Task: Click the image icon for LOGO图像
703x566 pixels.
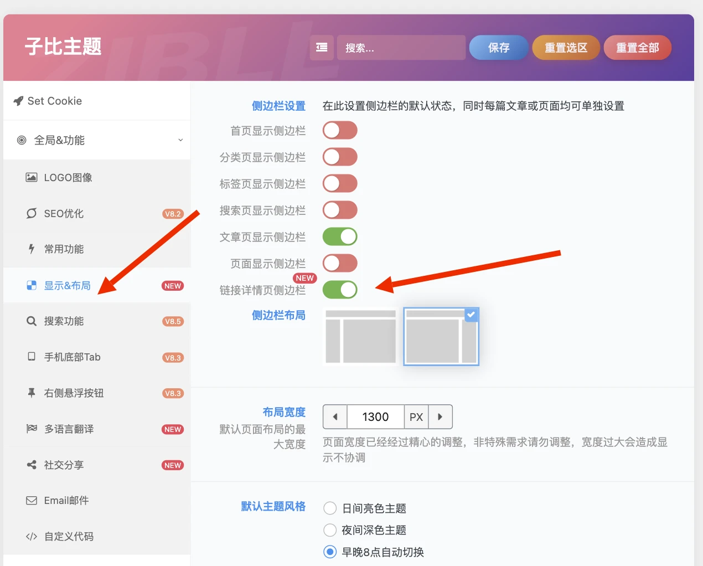Action: point(32,177)
